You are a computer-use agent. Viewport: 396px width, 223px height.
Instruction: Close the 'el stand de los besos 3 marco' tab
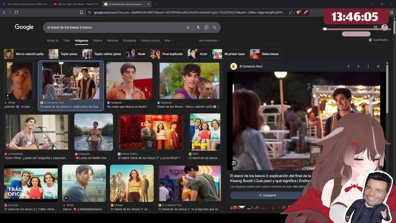tap(148, 4)
